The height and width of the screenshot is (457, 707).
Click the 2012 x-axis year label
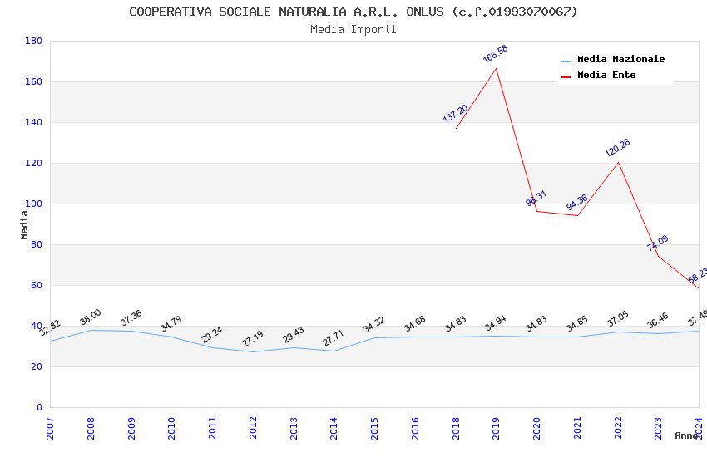pos(253,428)
